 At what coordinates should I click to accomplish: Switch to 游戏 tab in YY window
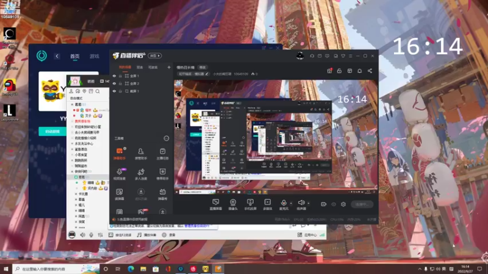[x=95, y=56]
